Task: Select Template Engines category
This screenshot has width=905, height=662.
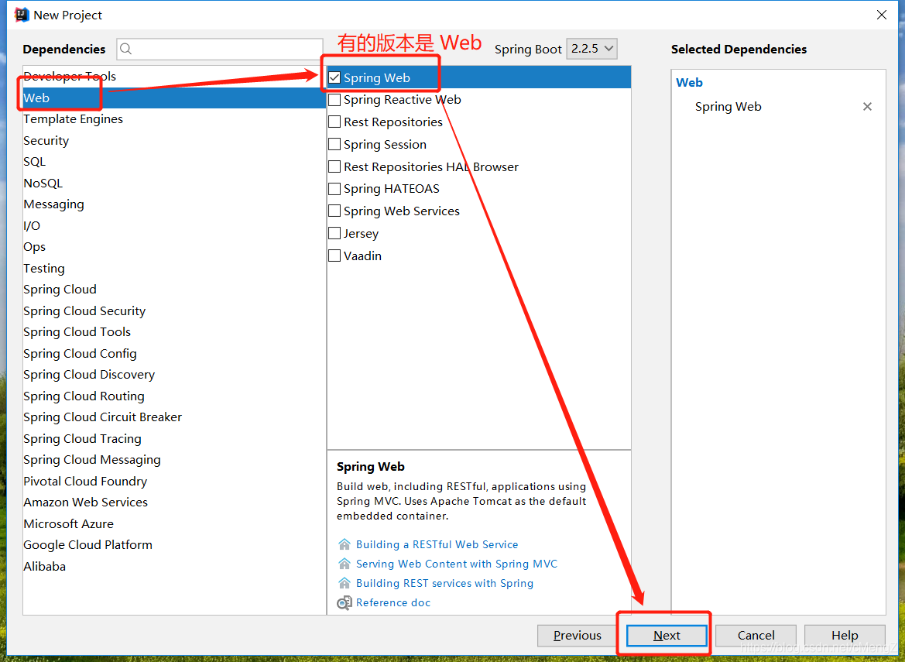Action: (174, 119)
